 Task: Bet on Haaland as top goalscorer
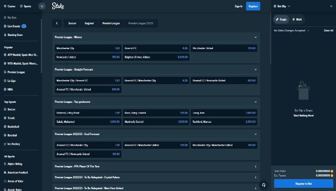[x=88, y=113]
